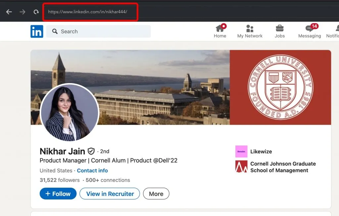Focus the LinkedIn Search field
Viewport: 339px width, 216px height.
point(99,31)
